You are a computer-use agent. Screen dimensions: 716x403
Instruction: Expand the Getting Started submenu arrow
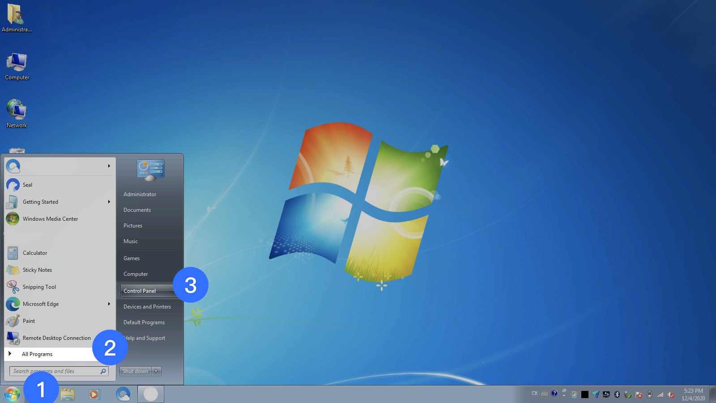[109, 202]
